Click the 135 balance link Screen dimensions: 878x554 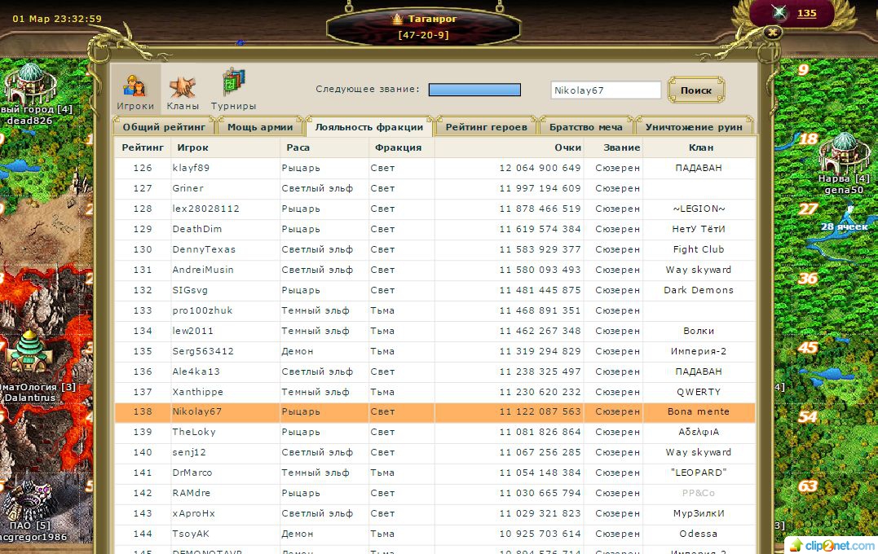806,13
